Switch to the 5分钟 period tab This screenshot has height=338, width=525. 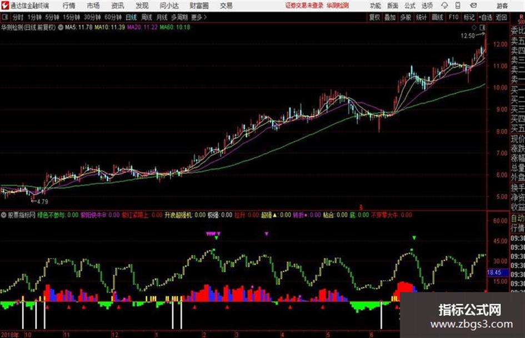(52, 17)
